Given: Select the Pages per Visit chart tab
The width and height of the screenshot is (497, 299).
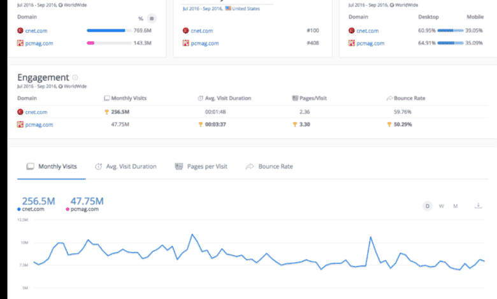Looking at the screenshot, I should pos(201,167).
